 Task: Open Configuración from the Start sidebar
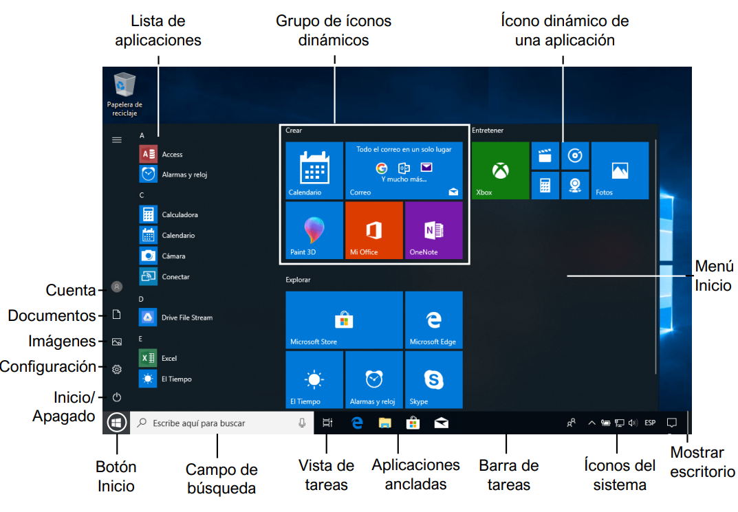coord(116,369)
